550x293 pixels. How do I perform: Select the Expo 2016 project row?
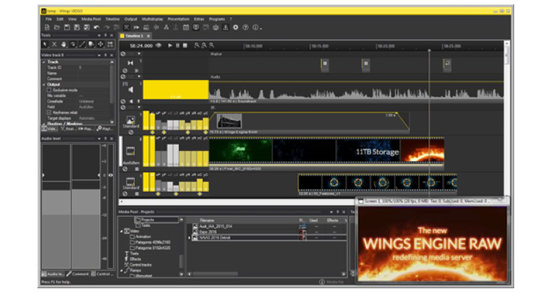point(269,232)
